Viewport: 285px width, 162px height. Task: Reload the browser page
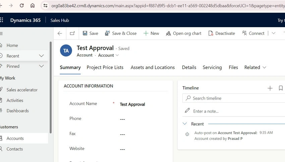tap(22, 6)
